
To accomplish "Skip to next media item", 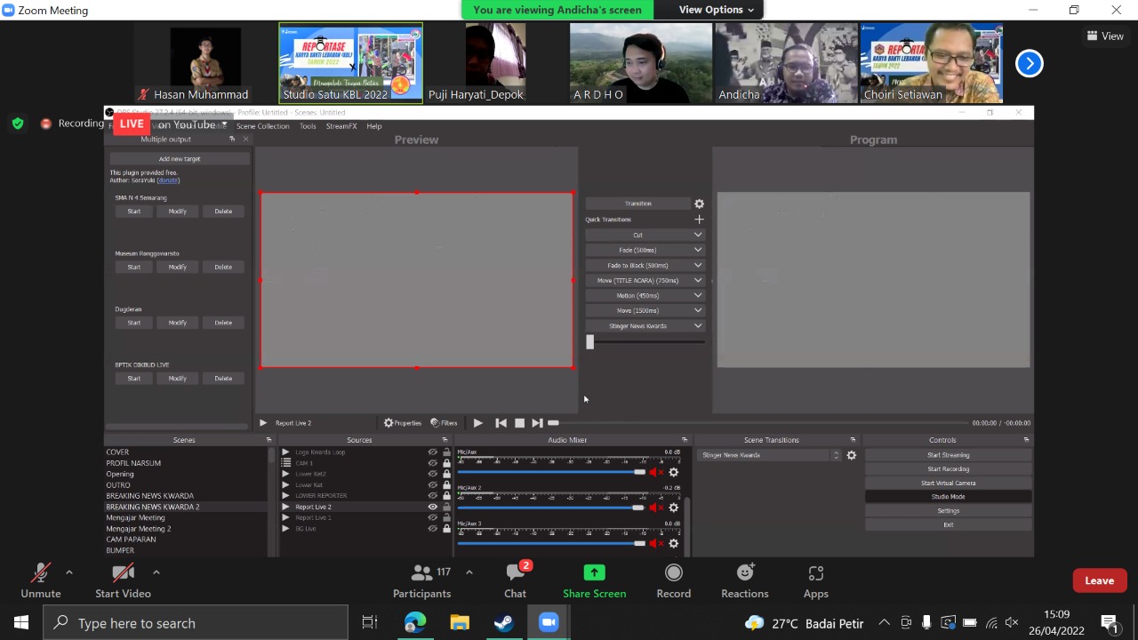I will 537,423.
